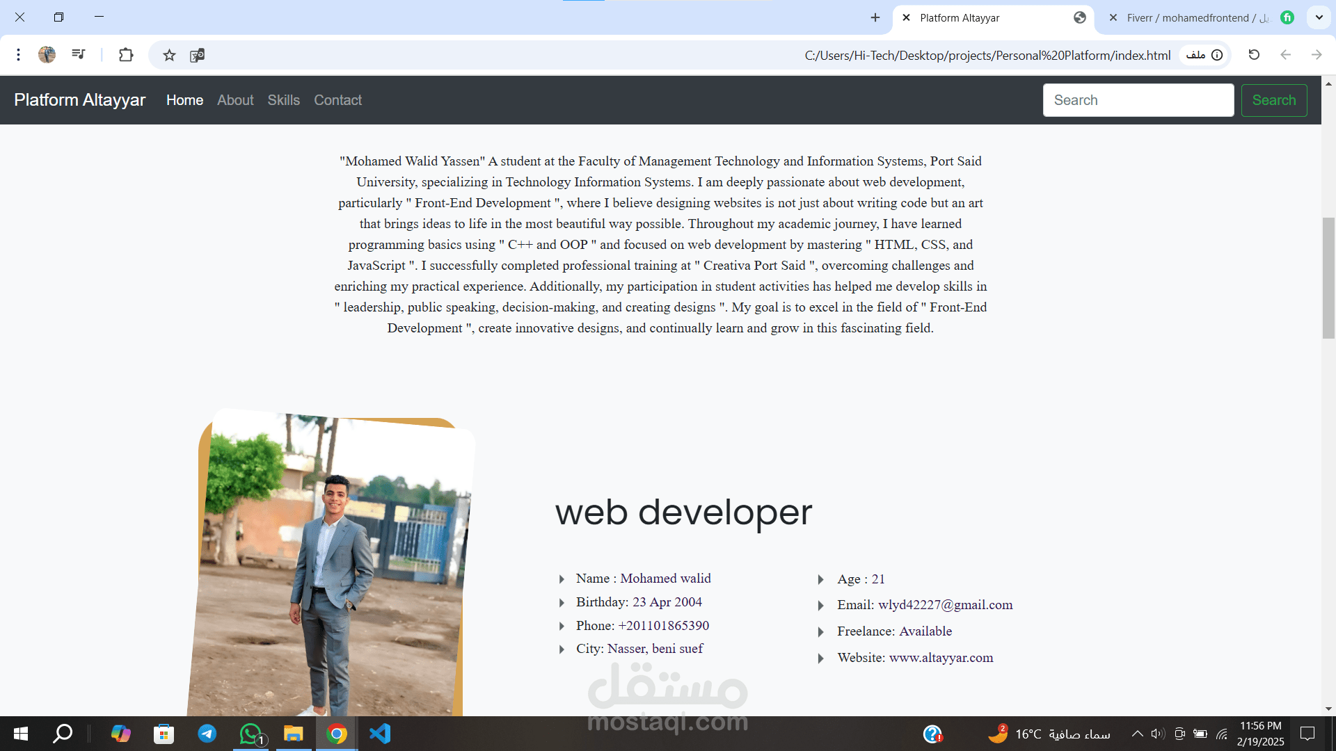This screenshot has width=1336, height=751.
Task: Launch Copilot from the taskbar
Action: tap(120, 734)
